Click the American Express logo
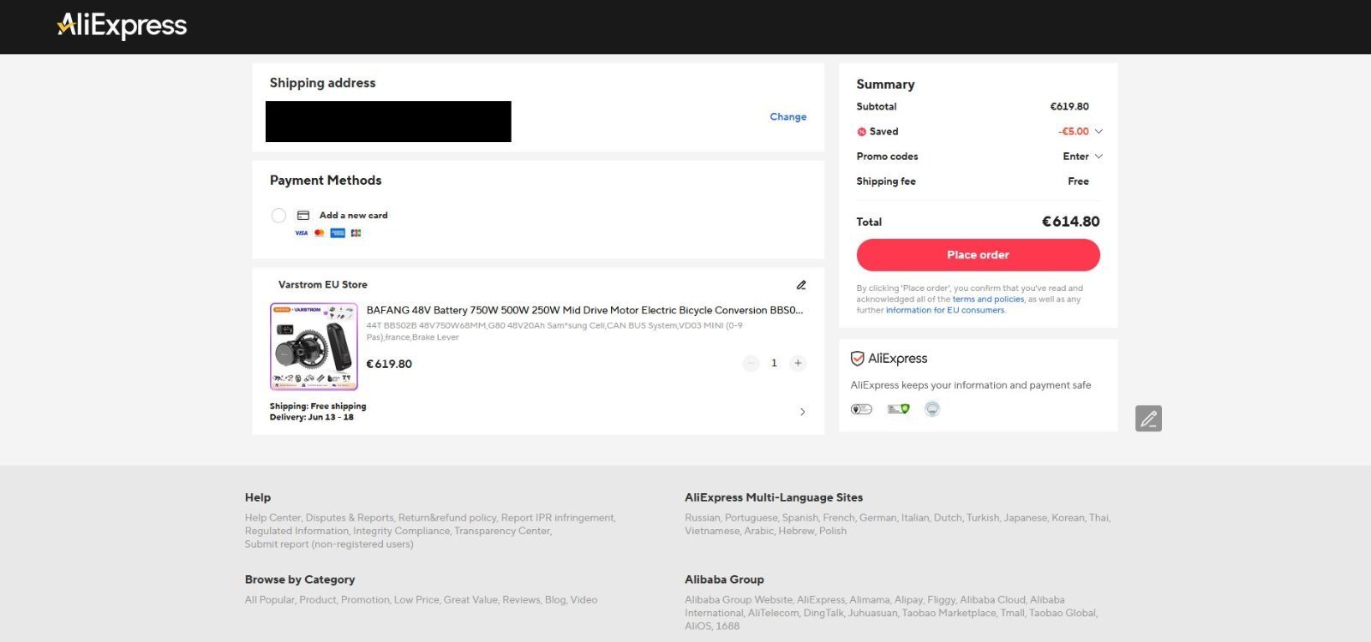 coord(338,233)
